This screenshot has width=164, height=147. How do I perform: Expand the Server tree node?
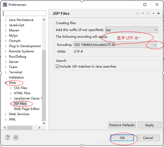click(x=6, y=62)
